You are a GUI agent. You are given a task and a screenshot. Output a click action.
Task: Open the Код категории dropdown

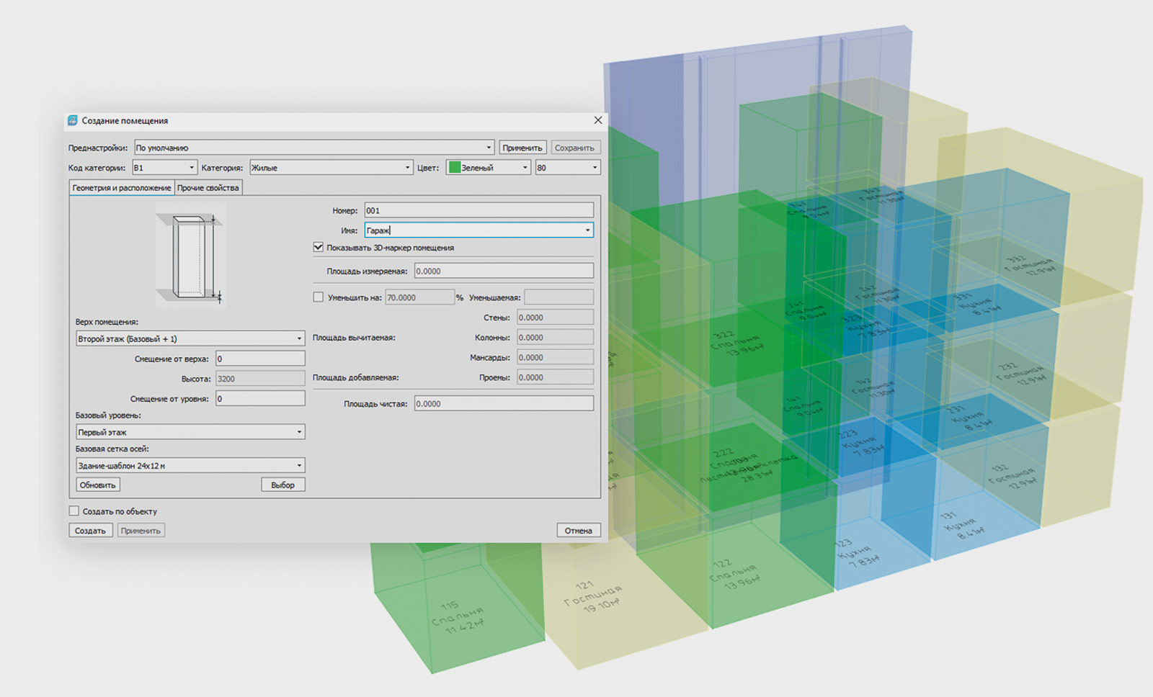coord(164,168)
